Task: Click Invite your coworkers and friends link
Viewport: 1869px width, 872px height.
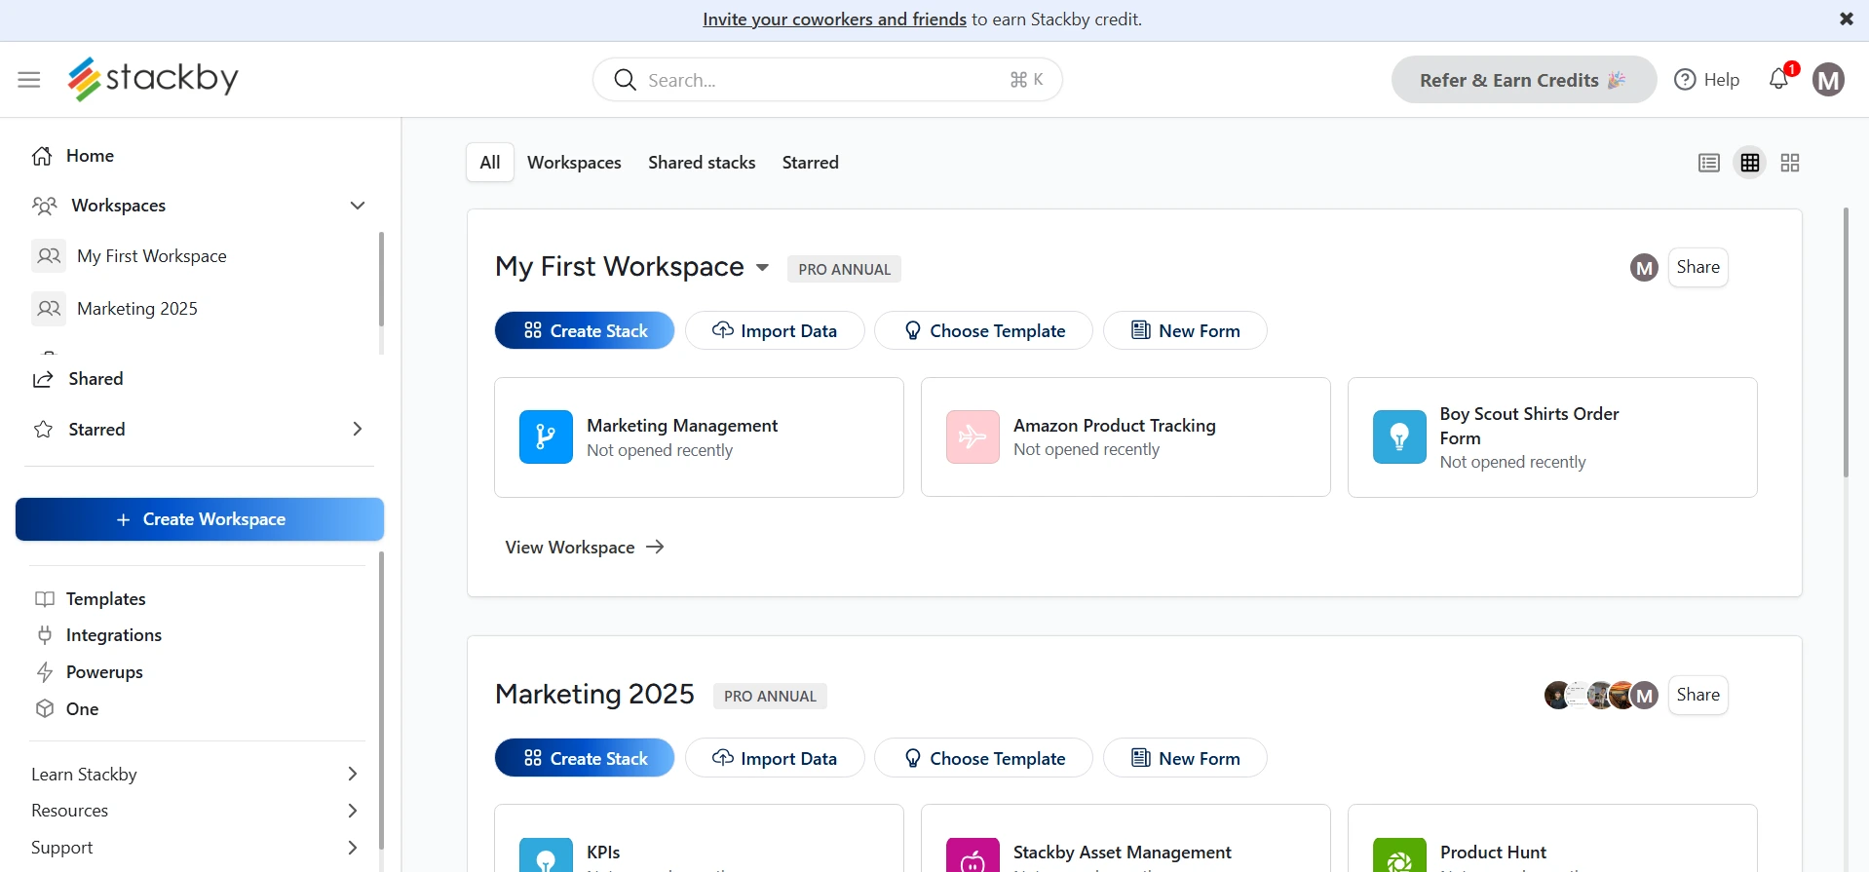Action: click(x=834, y=19)
